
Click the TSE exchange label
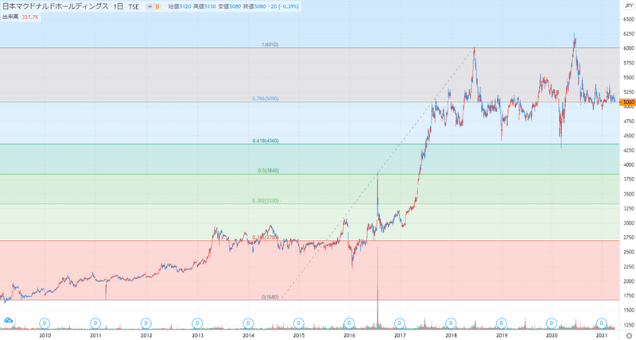pyautogui.click(x=134, y=6)
